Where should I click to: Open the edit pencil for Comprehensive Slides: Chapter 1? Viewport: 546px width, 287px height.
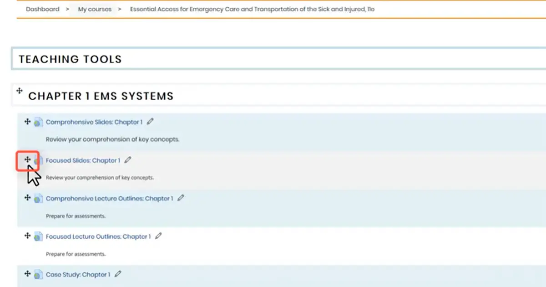(150, 121)
